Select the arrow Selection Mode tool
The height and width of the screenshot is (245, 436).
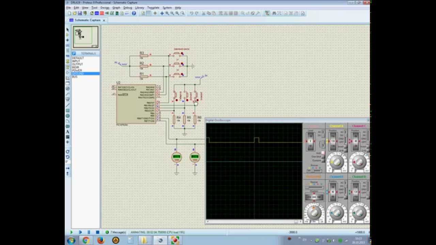[67, 30]
